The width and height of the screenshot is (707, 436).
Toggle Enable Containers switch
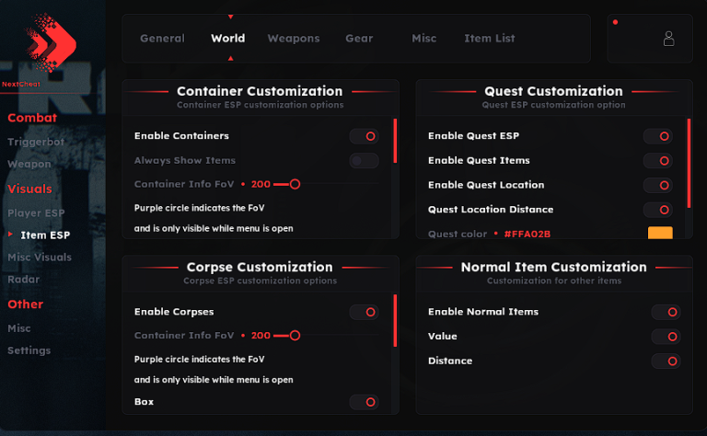[x=364, y=136]
